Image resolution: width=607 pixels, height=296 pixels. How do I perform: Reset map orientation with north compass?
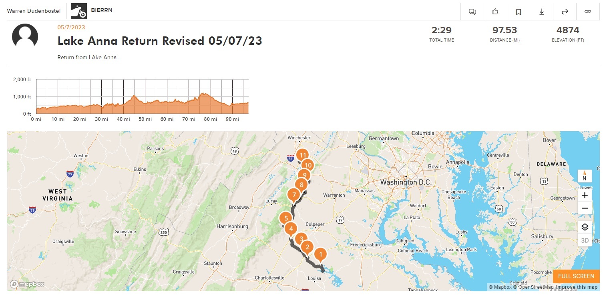click(585, 176)
